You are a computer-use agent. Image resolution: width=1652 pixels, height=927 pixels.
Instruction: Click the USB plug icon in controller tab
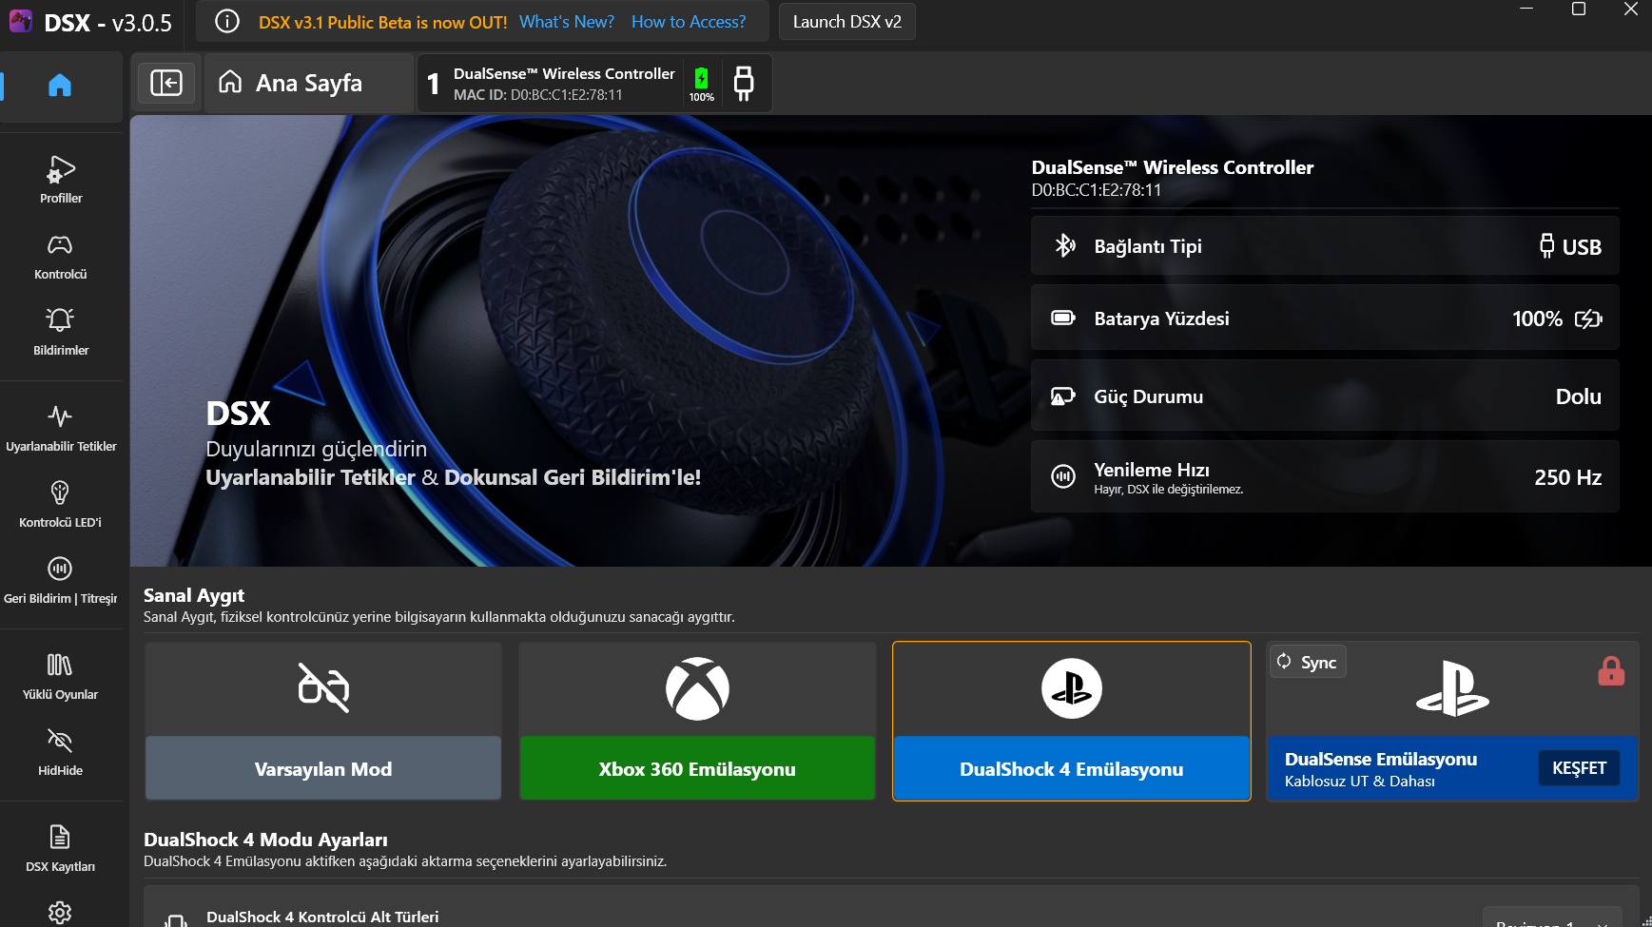click(x=744, y=83)
